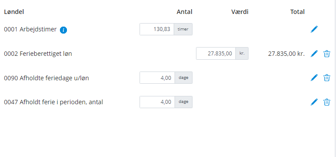This screenshot has width=336, height=157.
Task: Click the info icon next to Arbejdstimer
Action: coord(63,30)
